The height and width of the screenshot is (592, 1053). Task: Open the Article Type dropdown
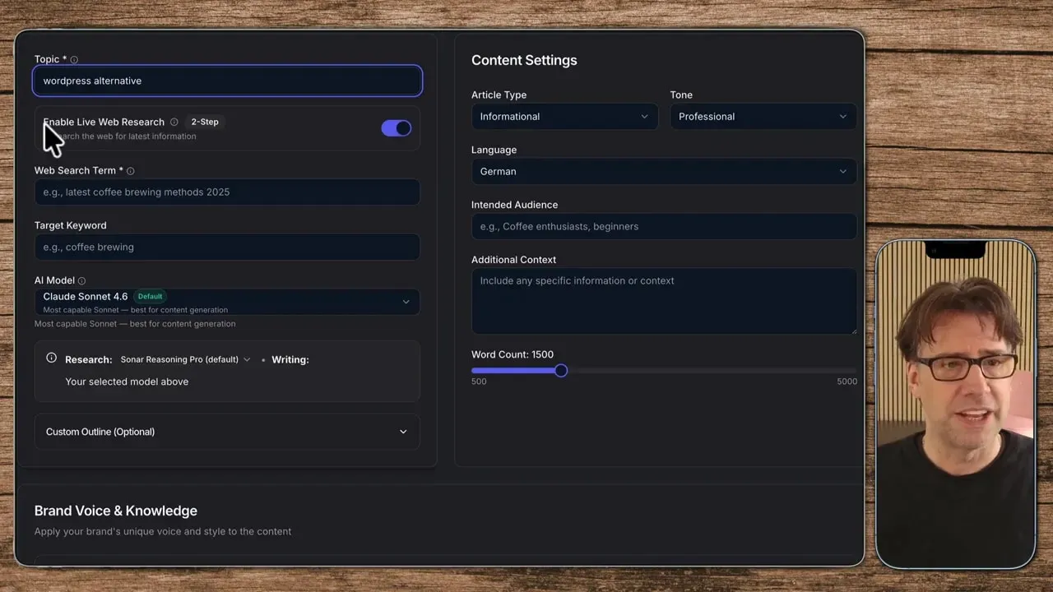pos(564,117)
